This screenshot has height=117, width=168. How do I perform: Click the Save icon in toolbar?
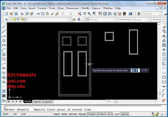point(16,14)
